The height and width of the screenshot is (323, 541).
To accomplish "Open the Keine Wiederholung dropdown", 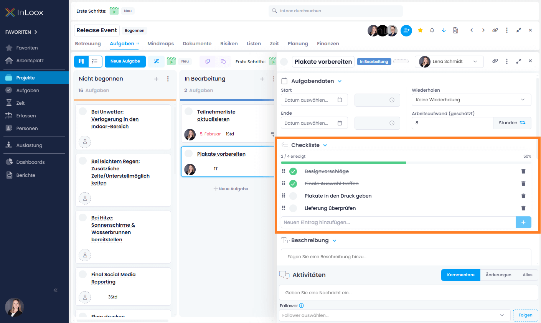I will coord(471,100).
